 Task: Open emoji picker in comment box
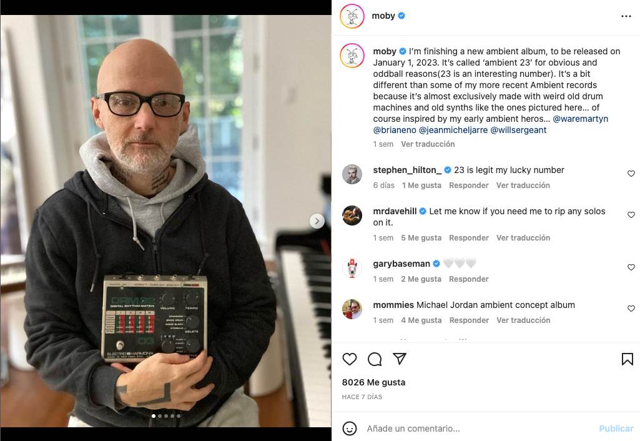tap(350, 429)
